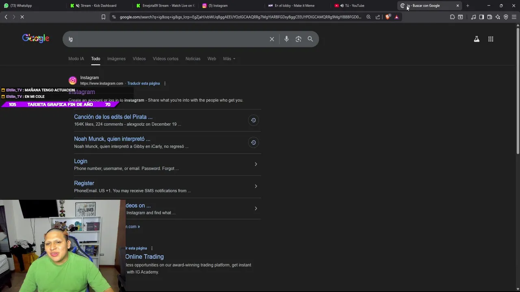Viewport: 520px width, 292px height.
Task: Open the media control music note icon
Action: point(473,17)
